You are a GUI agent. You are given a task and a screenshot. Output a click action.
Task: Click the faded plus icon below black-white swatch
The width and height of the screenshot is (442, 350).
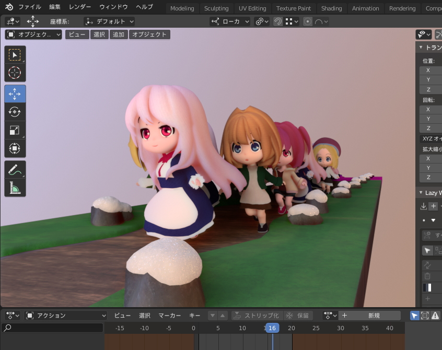[x=427, y=298]
